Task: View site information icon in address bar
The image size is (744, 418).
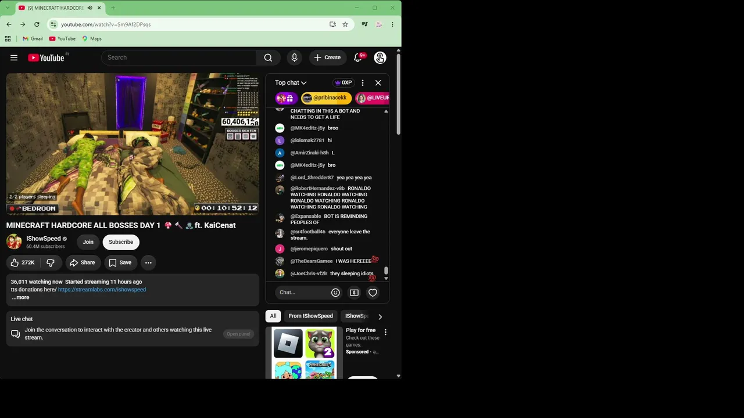Action: [53, 24]
